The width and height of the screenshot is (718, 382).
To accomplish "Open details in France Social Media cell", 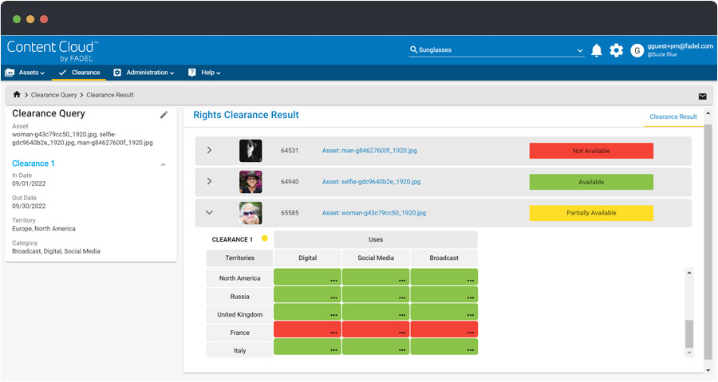I will pos(402,333).
